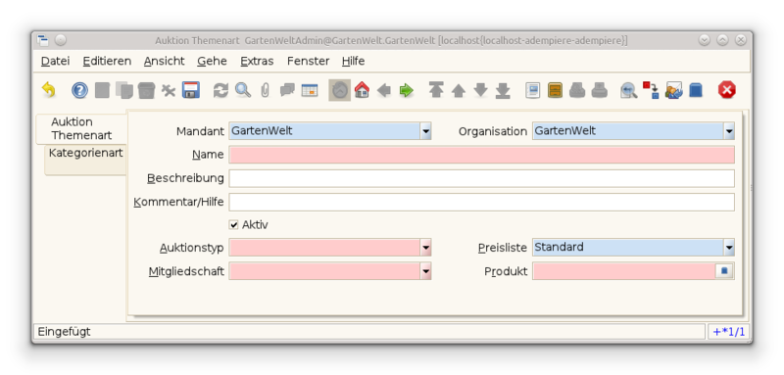Open the Preisliste dropdown
The image size is (784, 375).
729,247
